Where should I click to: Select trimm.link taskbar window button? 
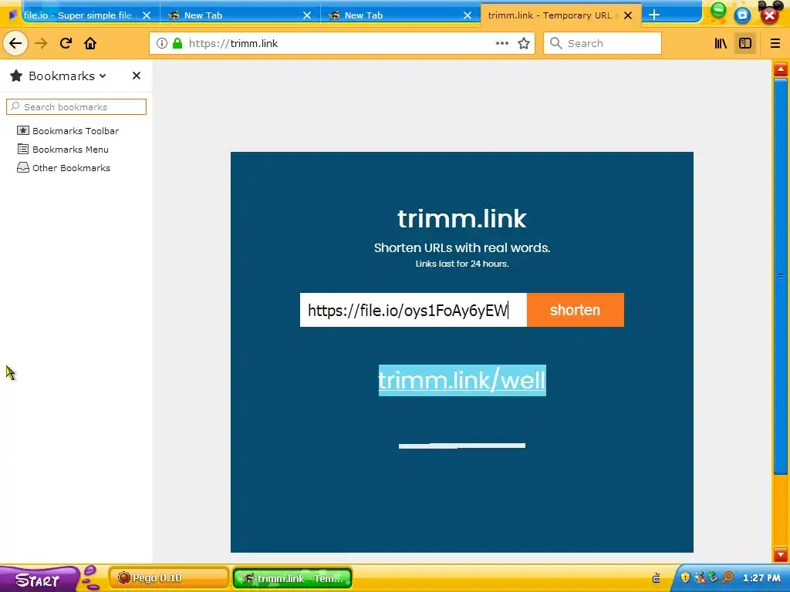point(292,578)
